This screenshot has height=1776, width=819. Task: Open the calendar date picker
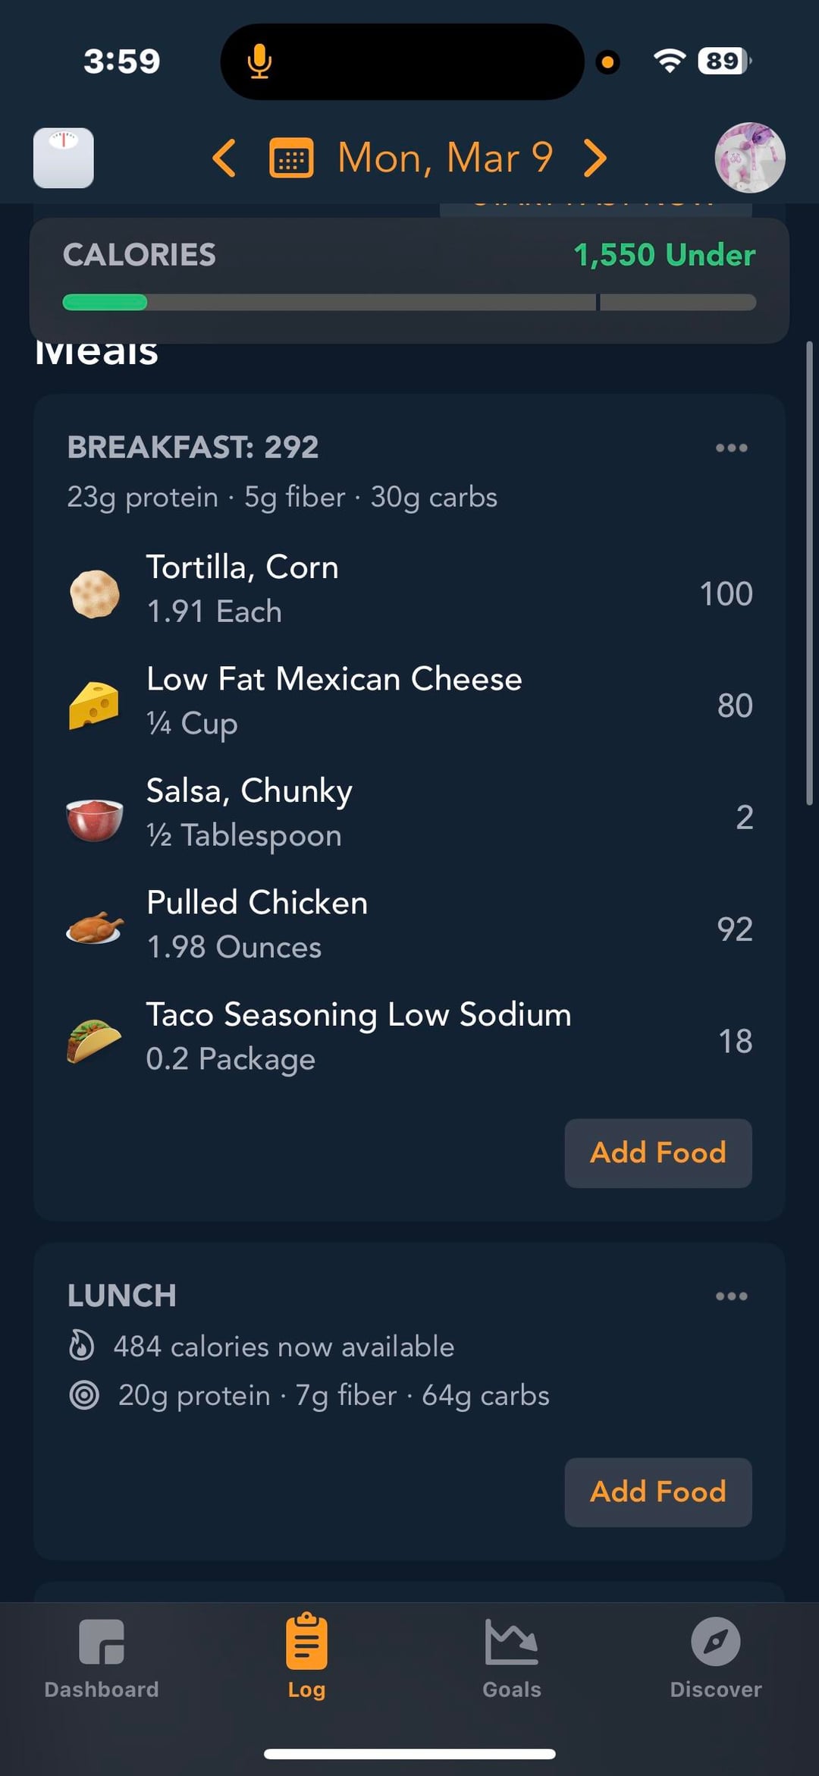click(291, 158)
